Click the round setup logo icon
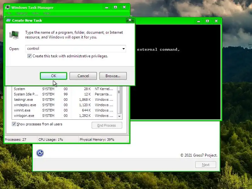Screen dimensions: 252x189 pos(40,153)
